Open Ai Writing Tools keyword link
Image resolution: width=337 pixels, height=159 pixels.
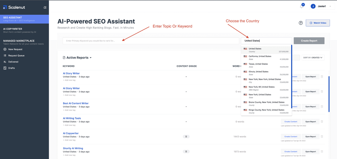coord(72,118)
